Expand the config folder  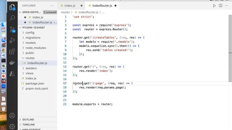[30, 32]
